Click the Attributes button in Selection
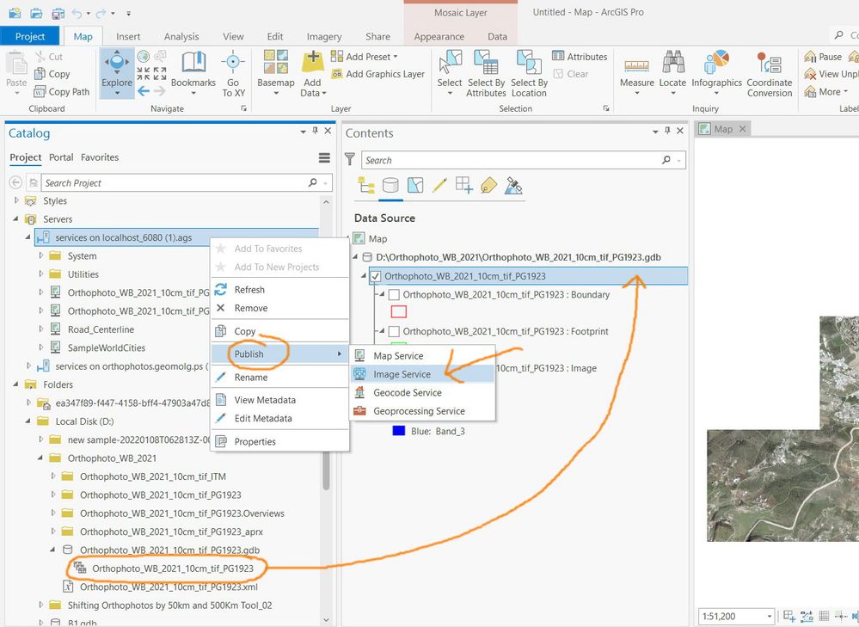859x627 pixels. (x=580, y=57)
